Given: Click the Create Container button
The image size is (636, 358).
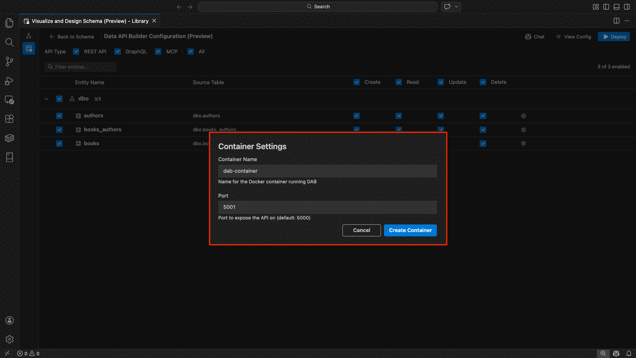Looking at the screenshot, I should tap(410, 230).
